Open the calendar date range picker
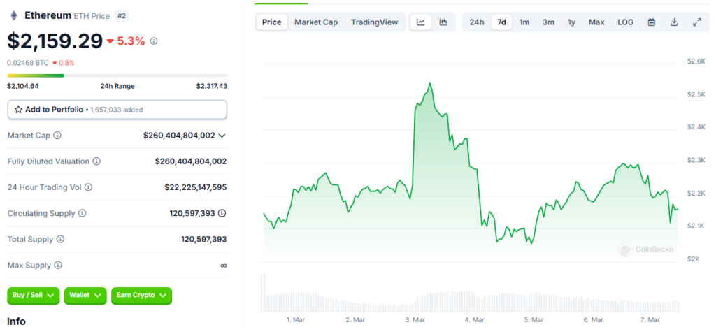 pyautogui.click(x=652, y=22)
